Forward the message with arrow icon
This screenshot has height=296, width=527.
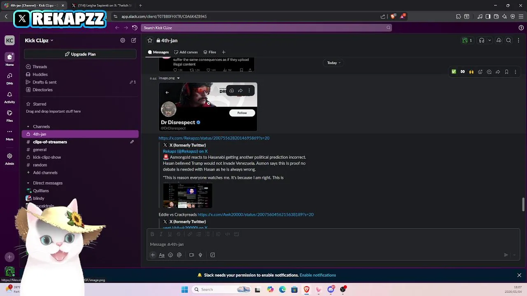click(498, 72)
